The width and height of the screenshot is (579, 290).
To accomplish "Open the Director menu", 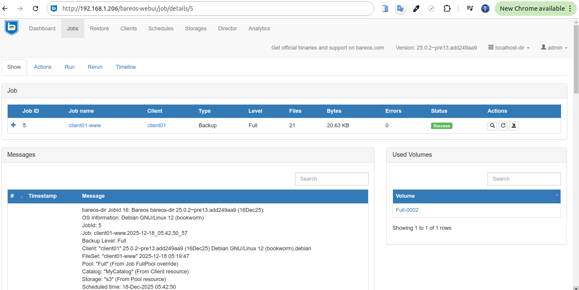I will point(227,29).
